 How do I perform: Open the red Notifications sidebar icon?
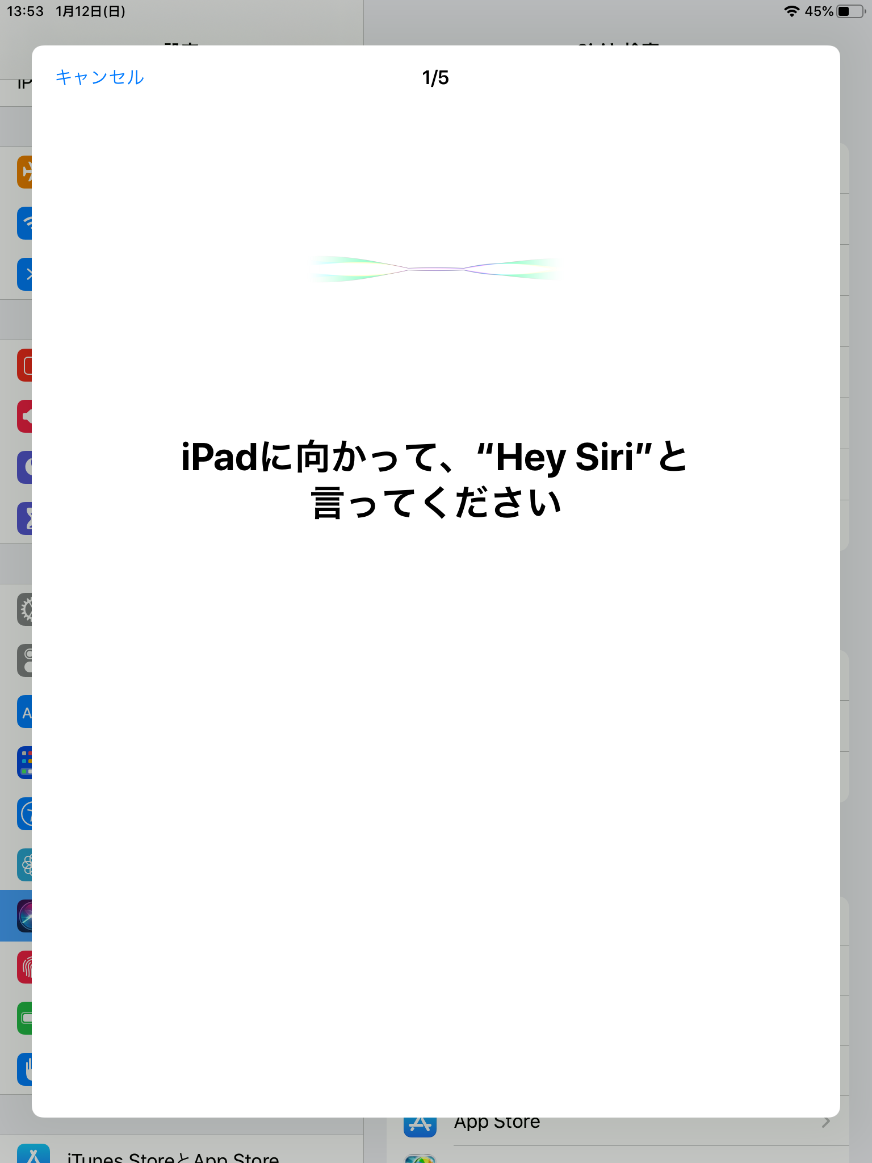tap(24, 365)
